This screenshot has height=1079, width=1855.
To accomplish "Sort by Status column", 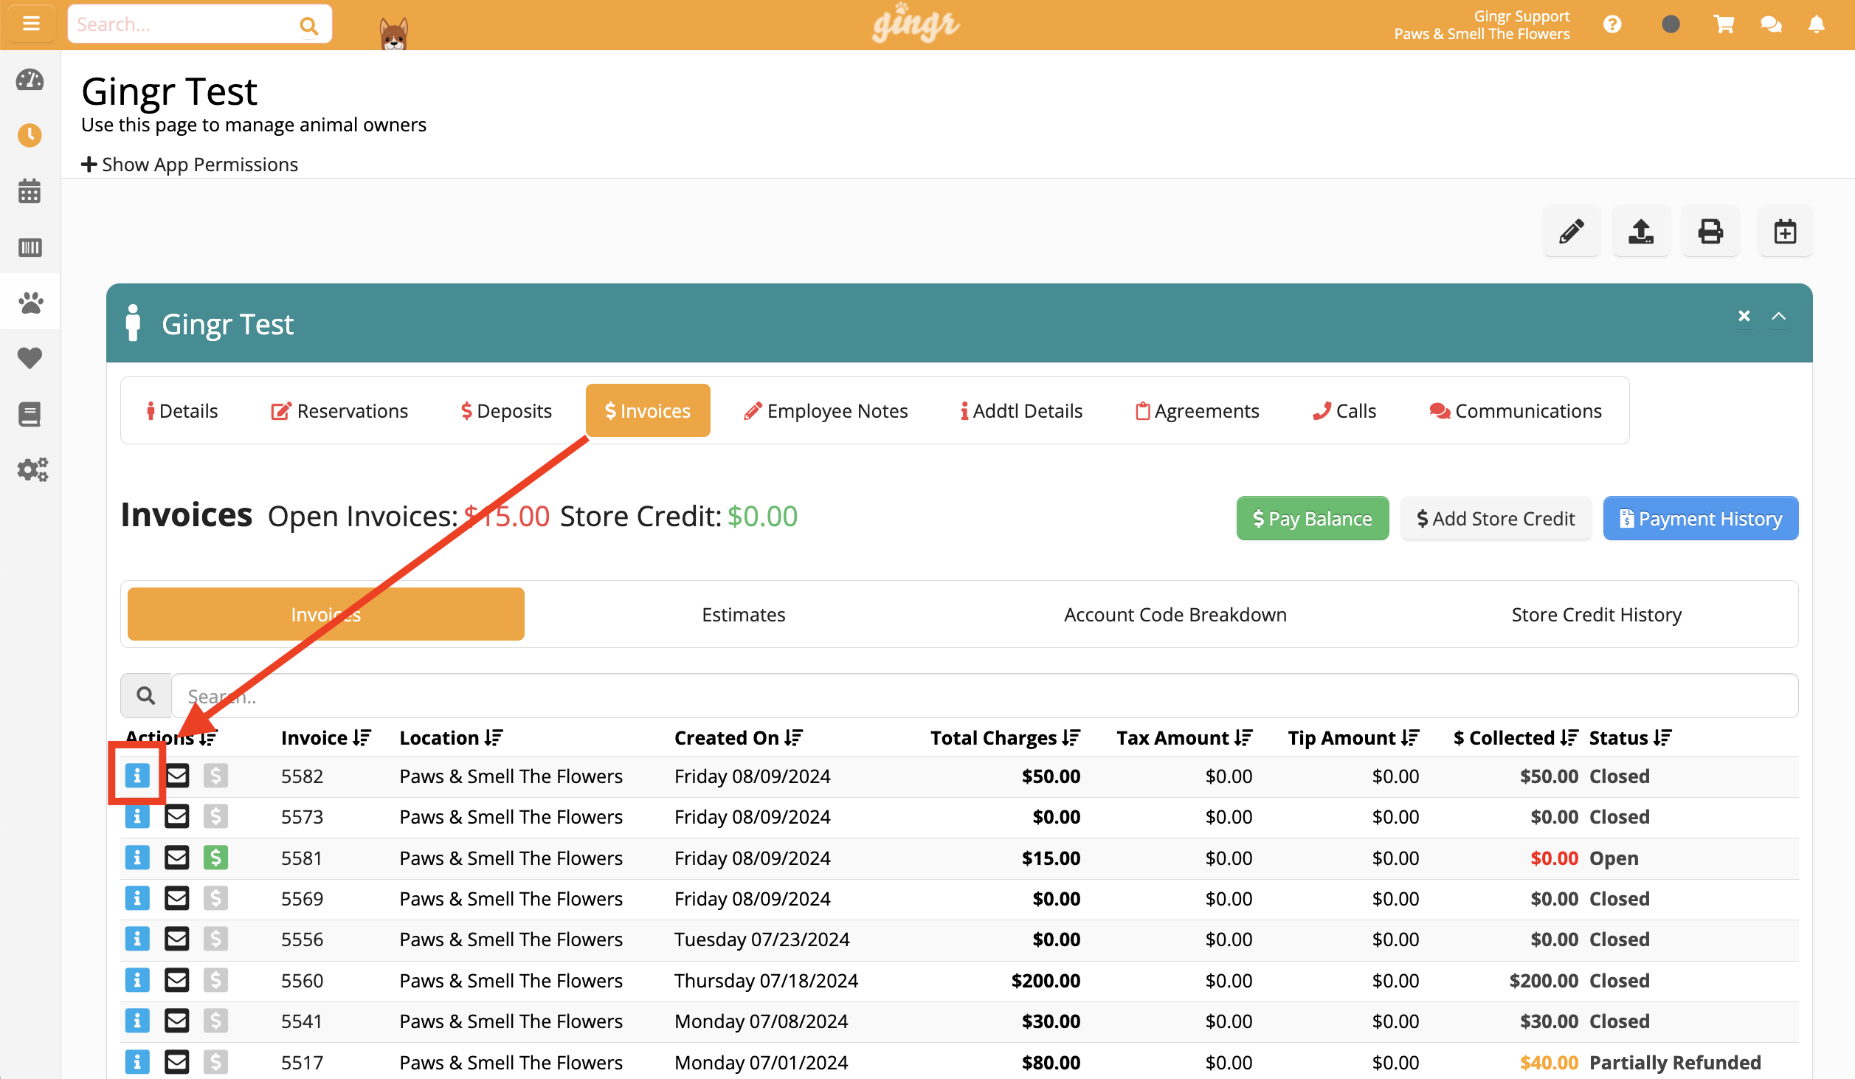I will point(1631,738).
